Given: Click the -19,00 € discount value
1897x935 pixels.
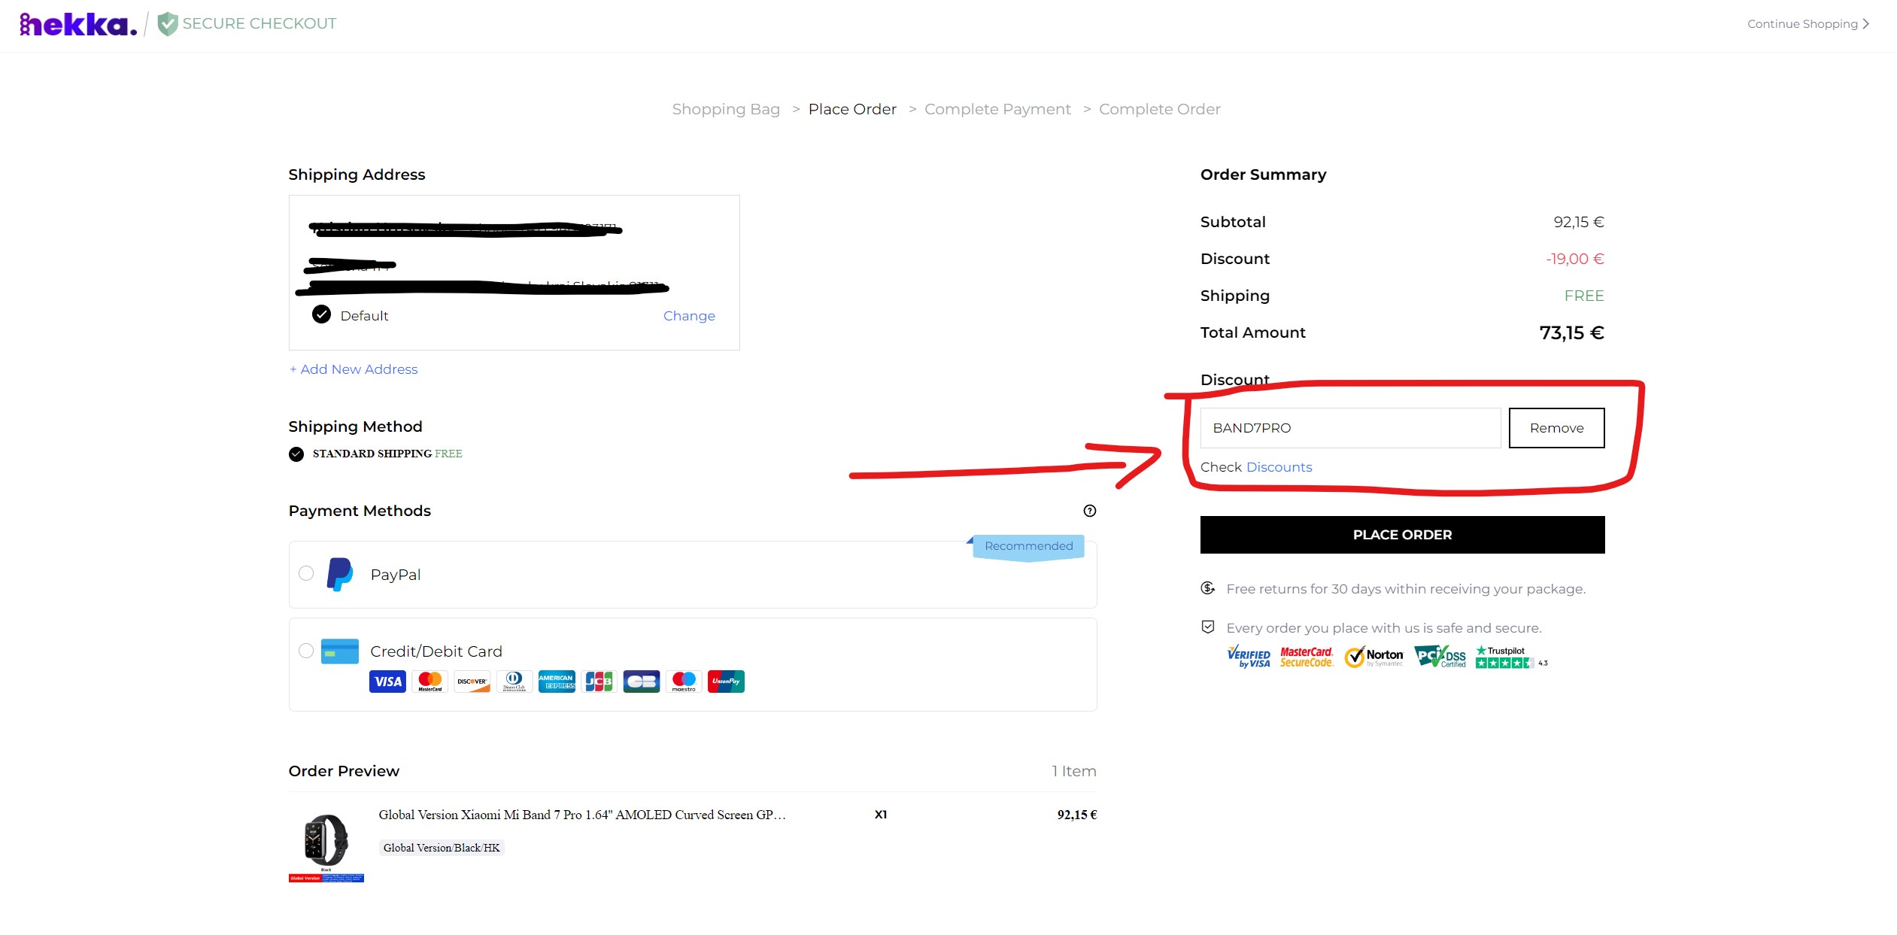Looking at the screenshot, I should click(x=1575, y=259).
